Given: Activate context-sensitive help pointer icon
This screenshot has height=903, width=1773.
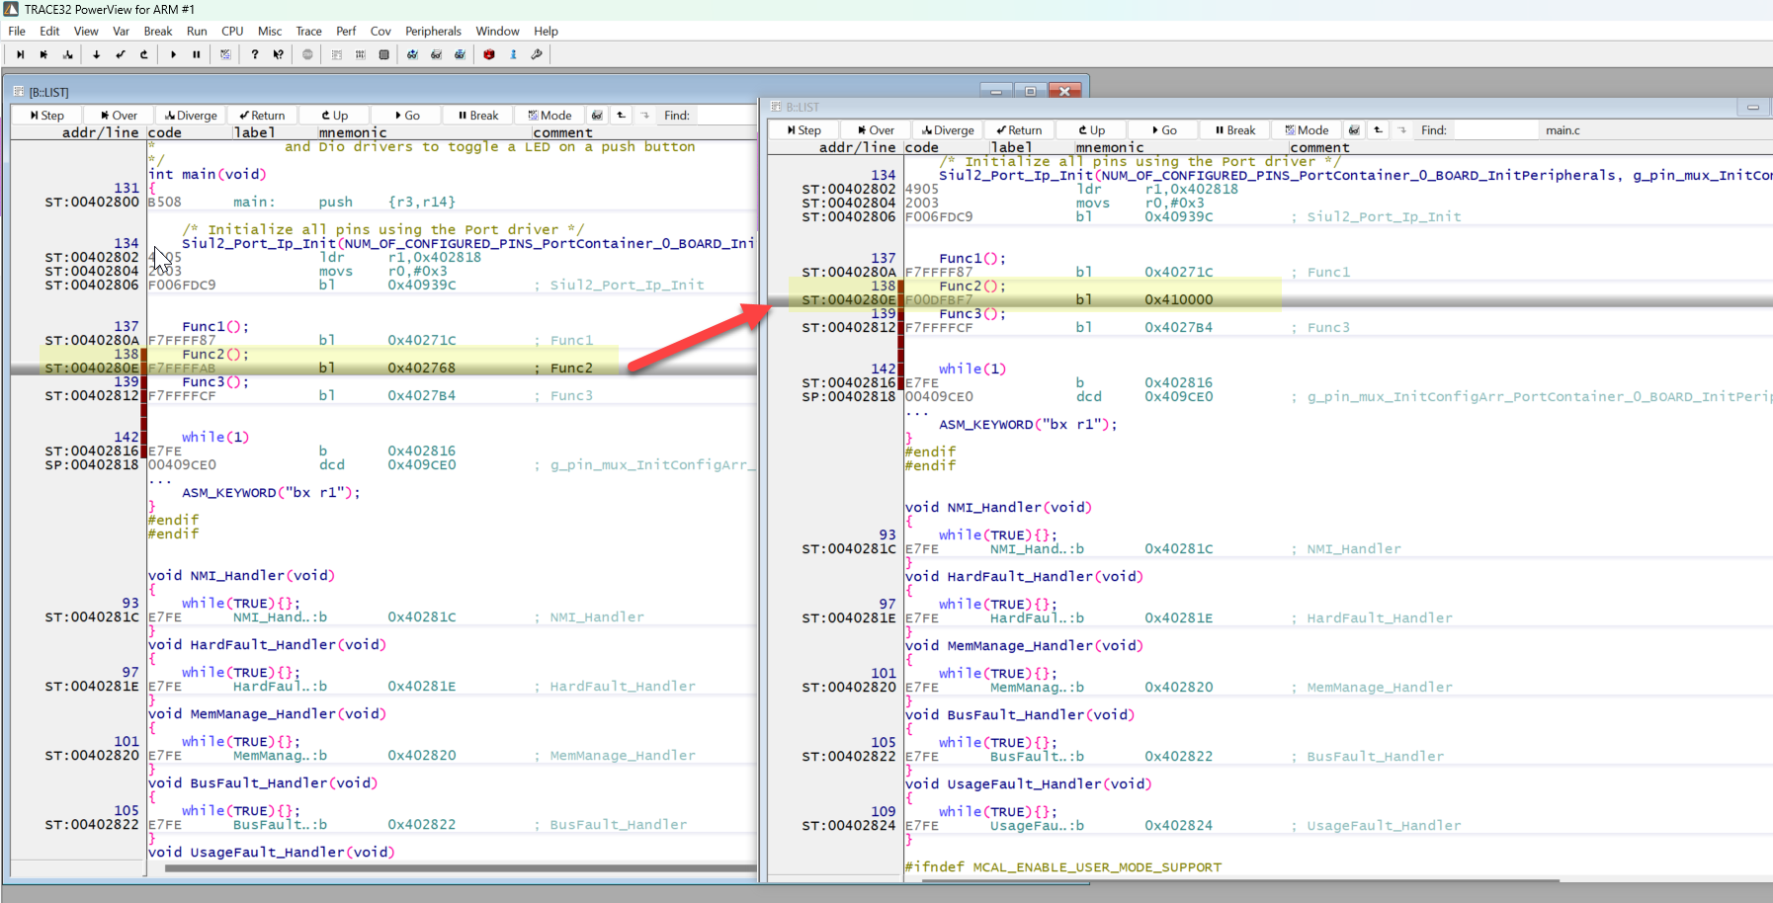Looking at the screenshot, I should [x=278, y=54].
